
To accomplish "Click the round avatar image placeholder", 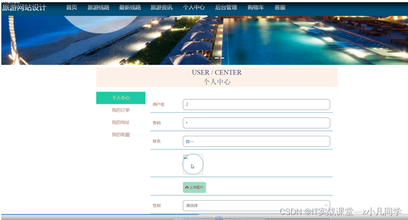I will pyautogui.click(x=193, y=164).
